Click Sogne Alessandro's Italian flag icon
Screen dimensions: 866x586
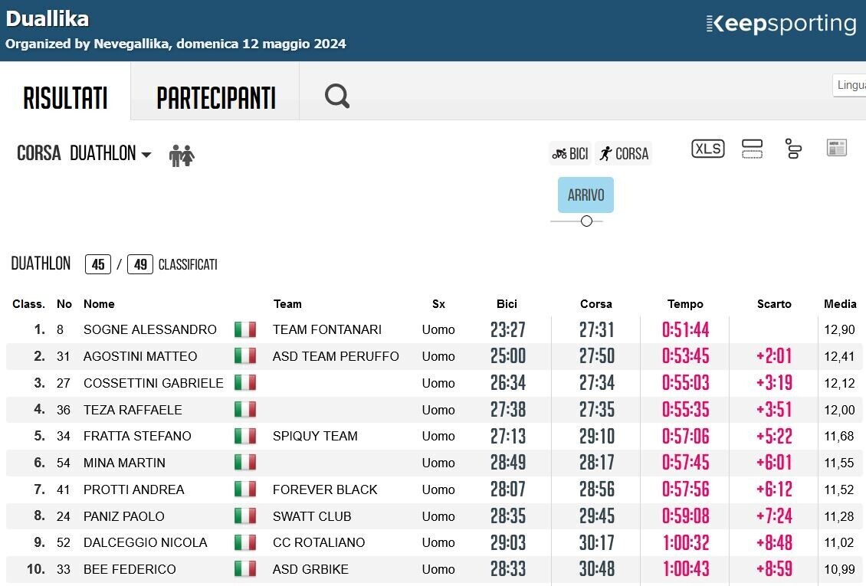244,329
